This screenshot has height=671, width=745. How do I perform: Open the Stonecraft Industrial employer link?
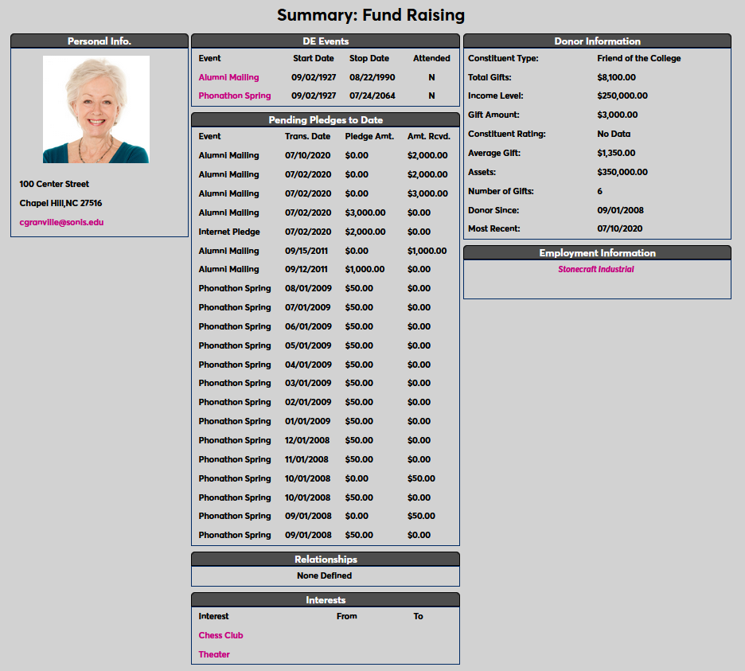[x=596, y=269]
